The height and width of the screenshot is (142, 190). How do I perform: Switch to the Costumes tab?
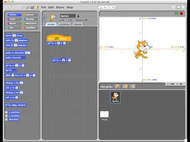(65, 24)
